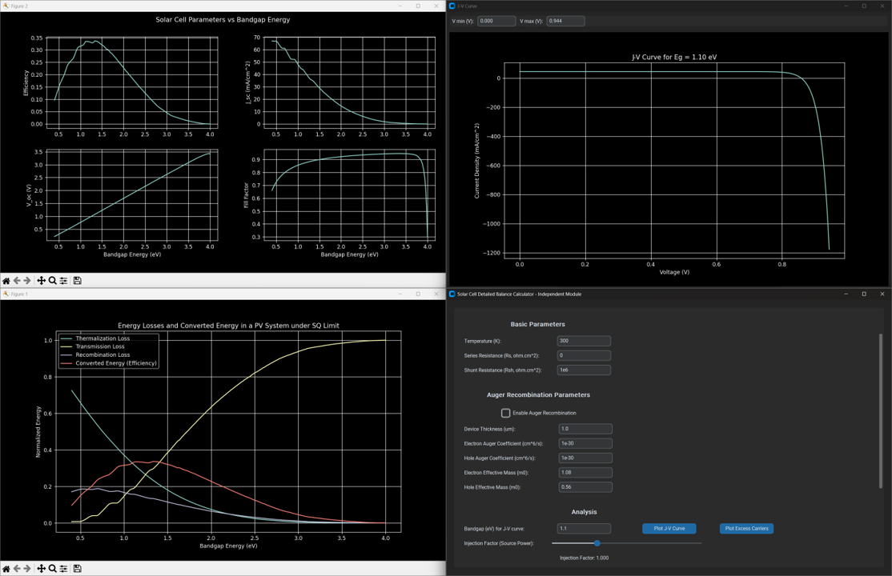Adjust the Injection Factor slider
Image resolution: width=892 pixels, height=576 pixels.
(x=597, y=543)
